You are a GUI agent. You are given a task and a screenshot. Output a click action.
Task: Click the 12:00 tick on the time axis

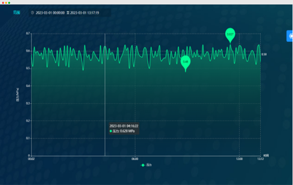click(x=239, y=159)
